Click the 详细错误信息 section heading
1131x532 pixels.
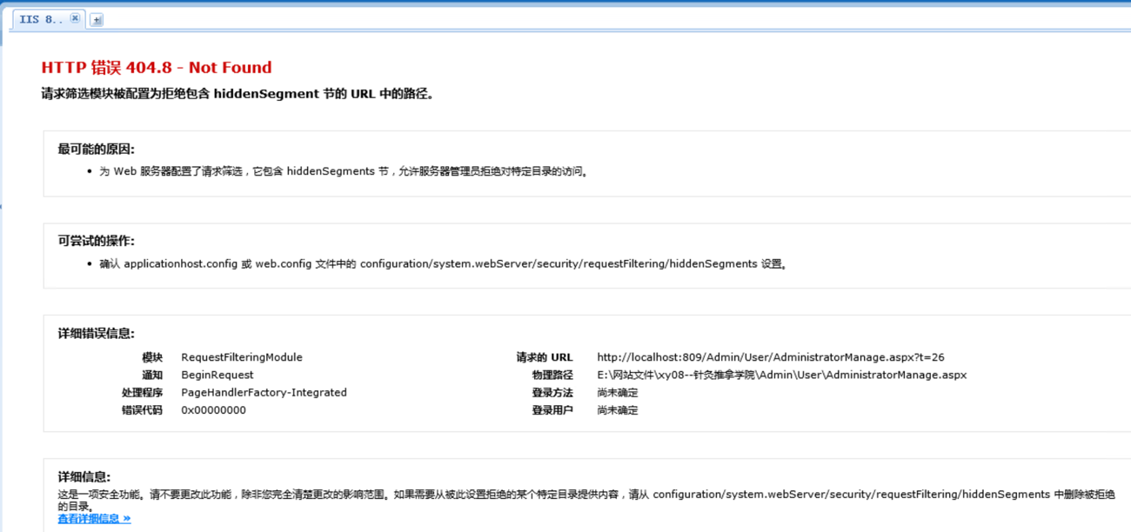pyautogui.click(x=97, y=333)
